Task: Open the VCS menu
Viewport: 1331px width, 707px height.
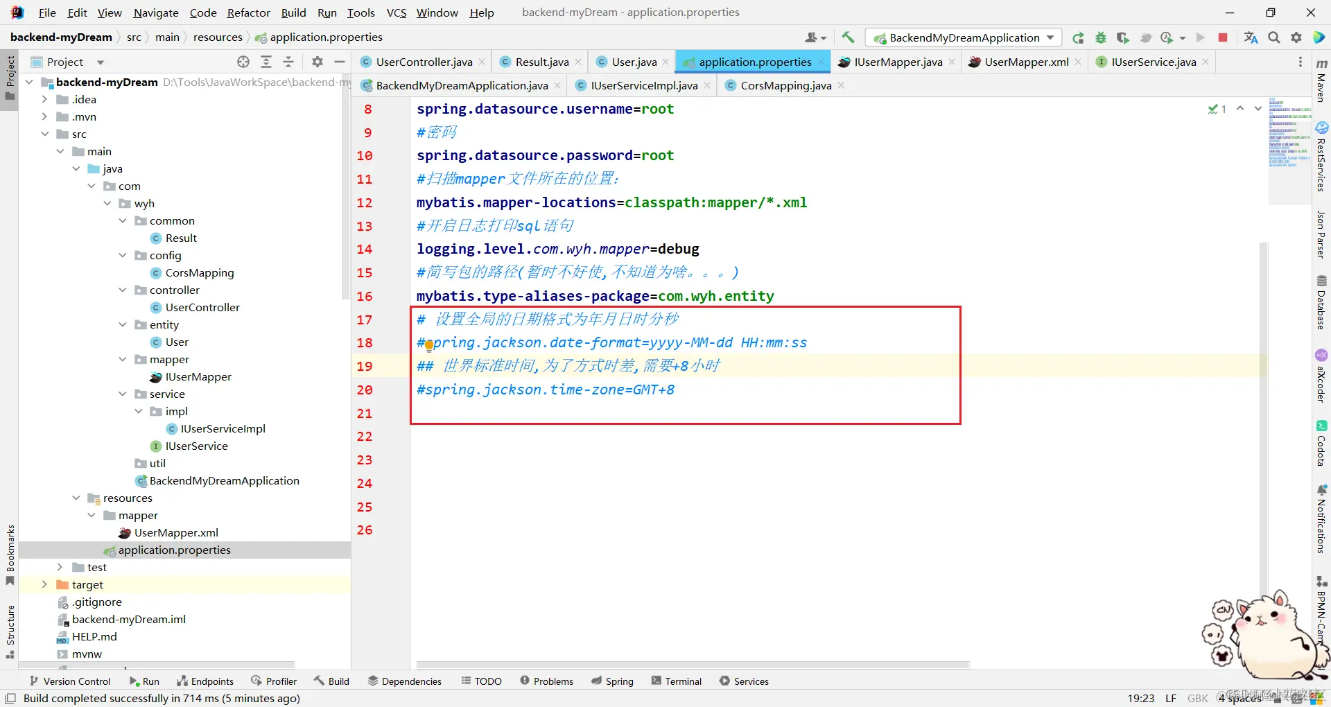Action: (x=397, y=12)
